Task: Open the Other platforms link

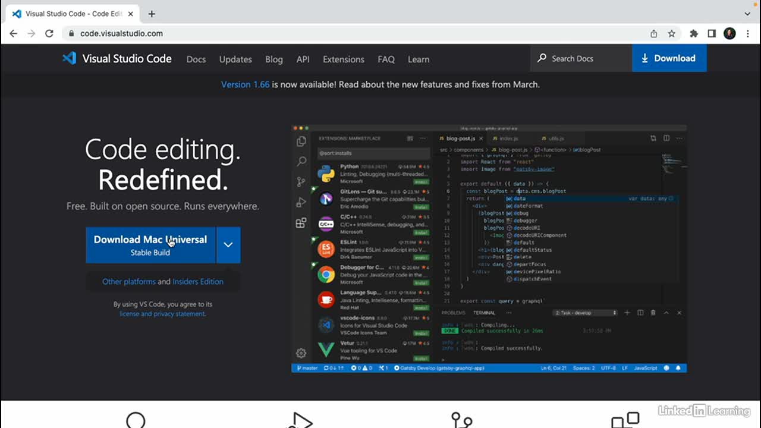Action: [129, 282]
